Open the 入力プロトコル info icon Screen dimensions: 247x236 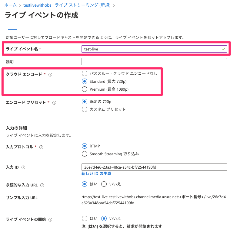pos(41,147)
